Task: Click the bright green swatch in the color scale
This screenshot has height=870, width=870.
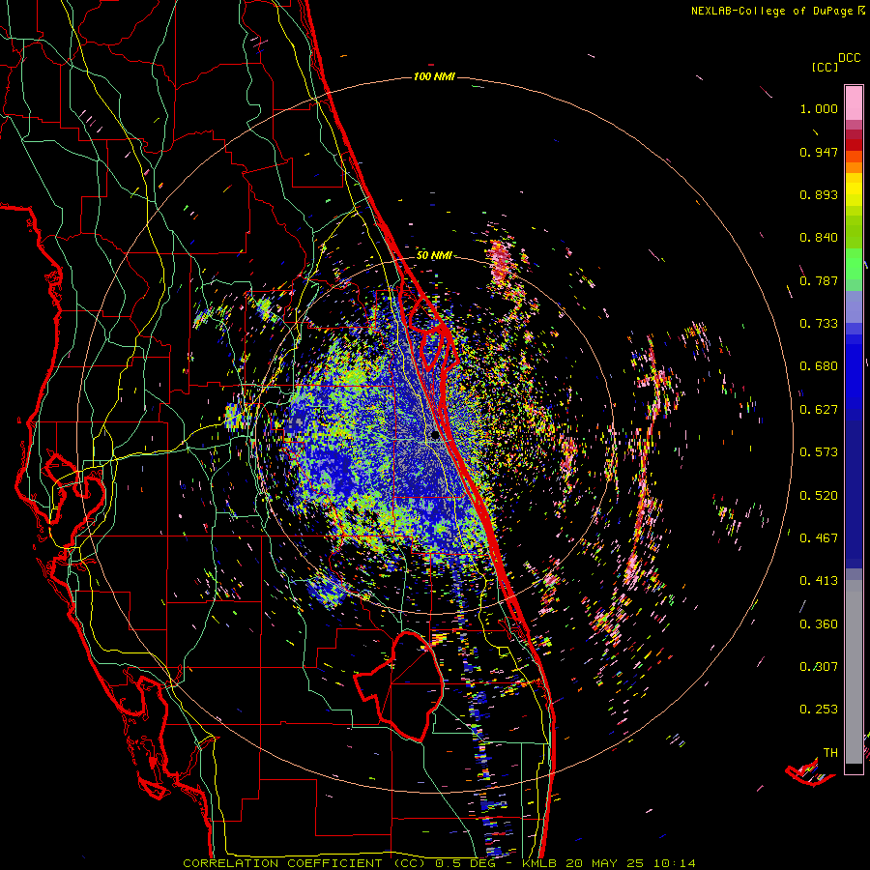Action: (x=854, y=264)
